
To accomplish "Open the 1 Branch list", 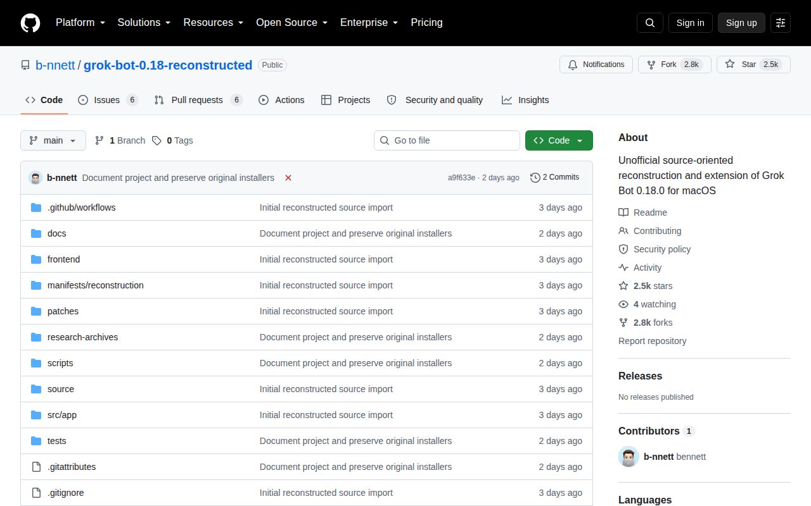I will 120,140.
